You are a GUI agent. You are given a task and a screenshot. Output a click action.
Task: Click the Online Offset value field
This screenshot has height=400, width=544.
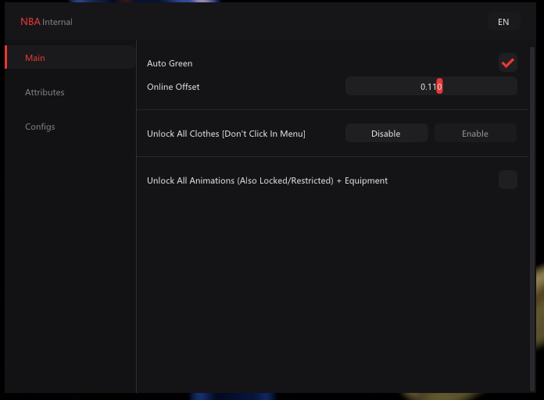point(431,86)
